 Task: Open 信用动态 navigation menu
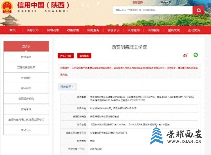click(x=53, y=30)
